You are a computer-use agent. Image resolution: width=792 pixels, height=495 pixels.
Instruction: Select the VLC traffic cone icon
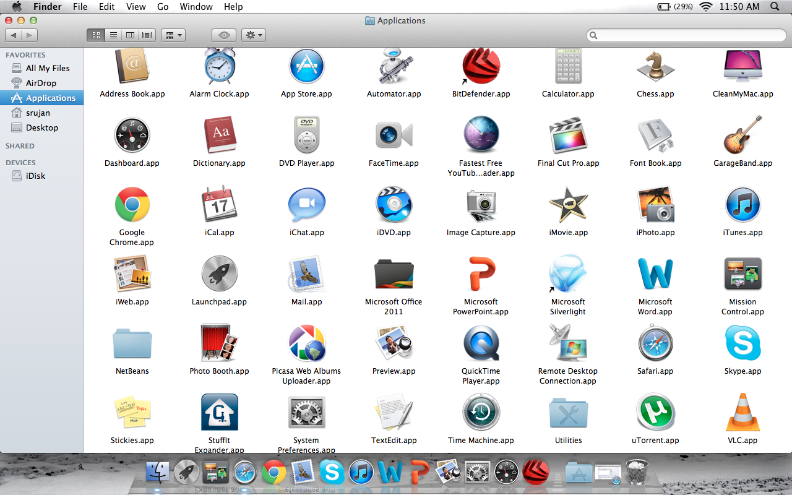742,412
